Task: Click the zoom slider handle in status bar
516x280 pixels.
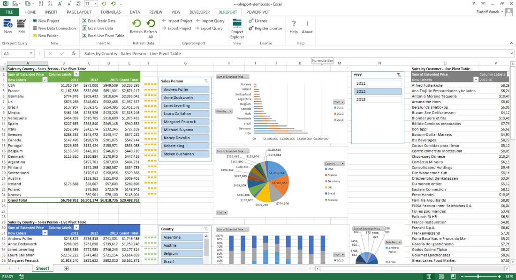Action: 478,277
